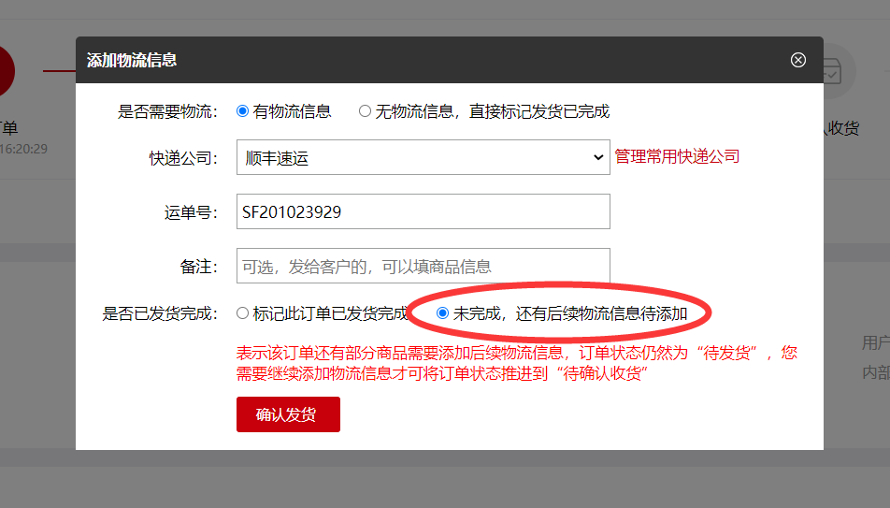
Task: Click the 添加物流信息 dialog title
Action: click(132, 60)
